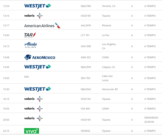Click the Volaris logo on the 13:16 flight
Screen dimensions: 162x135
coord(33,16)
